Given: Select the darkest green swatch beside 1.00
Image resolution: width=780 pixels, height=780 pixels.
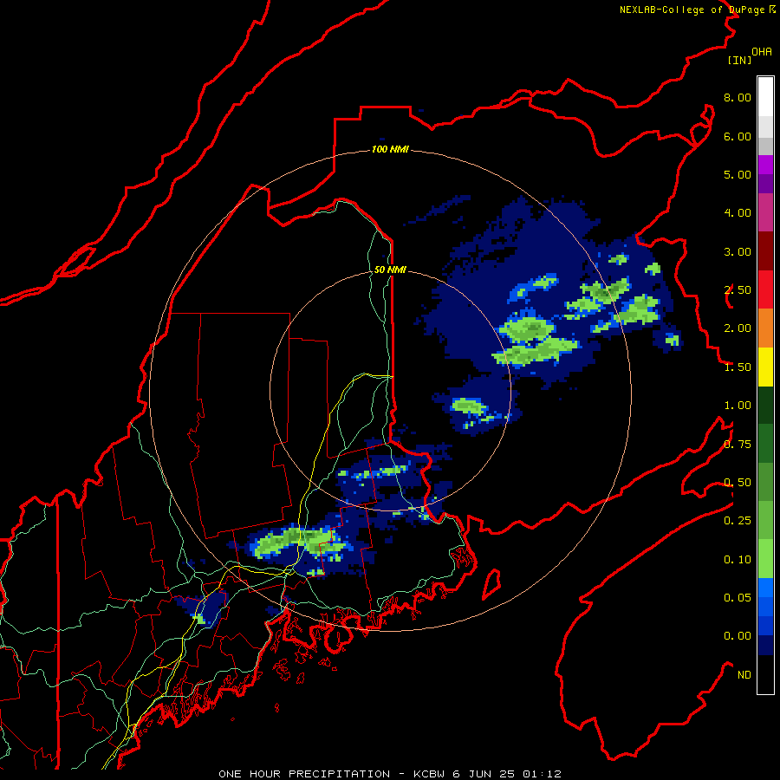Looking at the screenshot, I should tap(765, 405).
